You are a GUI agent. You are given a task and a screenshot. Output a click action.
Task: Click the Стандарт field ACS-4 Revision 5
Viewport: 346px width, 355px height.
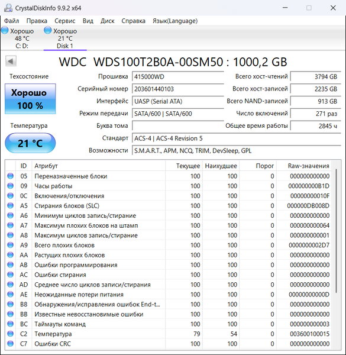click(237, 138)
